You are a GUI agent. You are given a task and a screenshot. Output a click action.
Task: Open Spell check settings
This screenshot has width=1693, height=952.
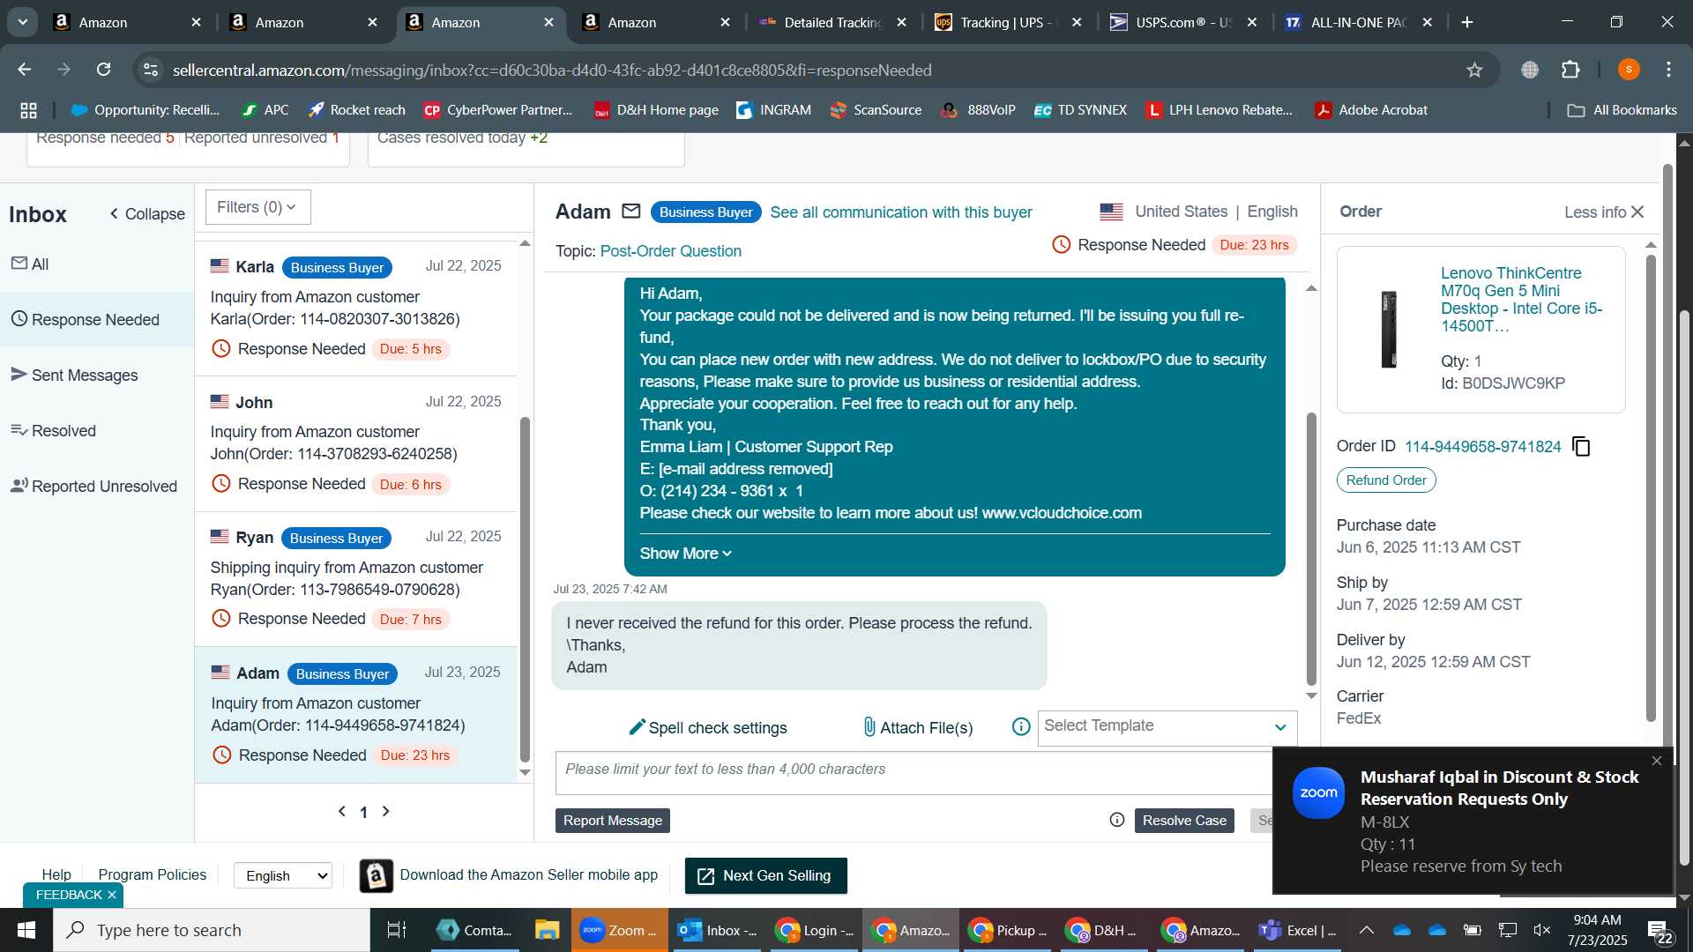[707, 727]
